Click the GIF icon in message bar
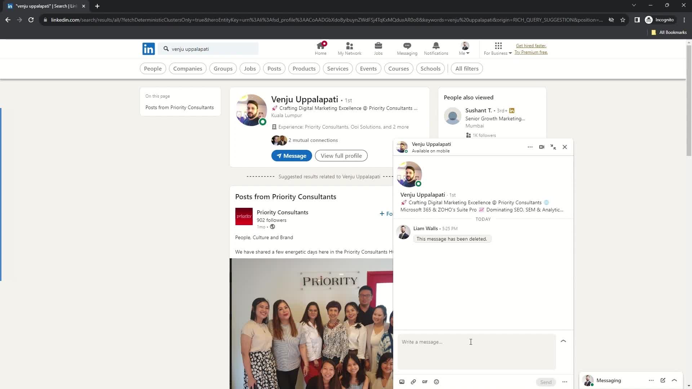The width and height of the screenshot is (692, 389). (425, 381)
